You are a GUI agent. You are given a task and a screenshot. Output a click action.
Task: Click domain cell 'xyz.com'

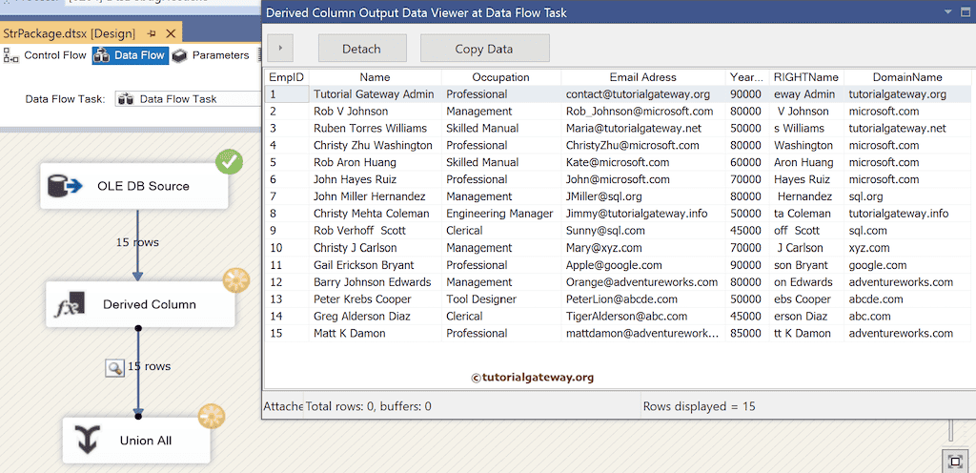coord(907,248)
